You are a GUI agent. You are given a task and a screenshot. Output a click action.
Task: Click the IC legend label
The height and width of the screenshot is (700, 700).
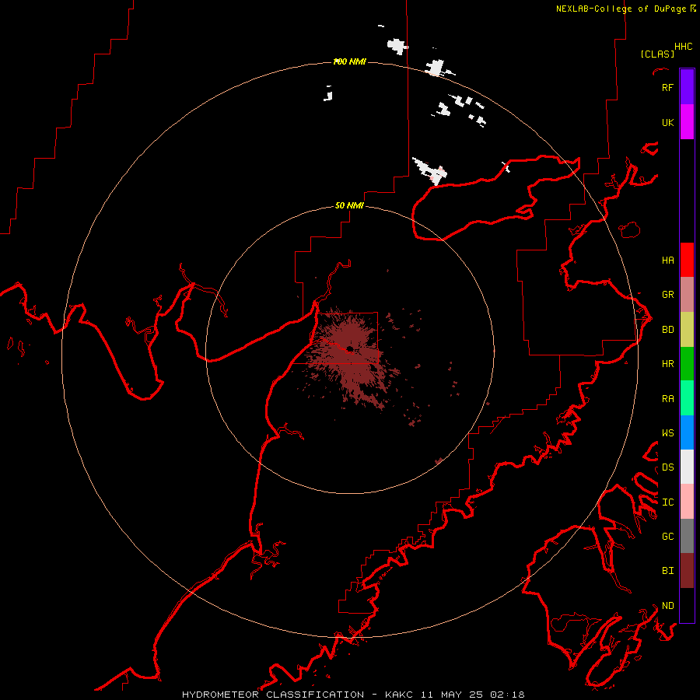(668, 502)
